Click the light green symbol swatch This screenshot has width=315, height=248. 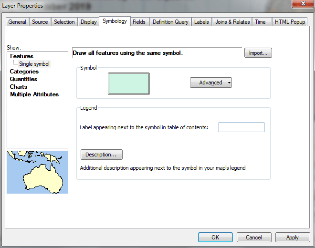[129, 84]
